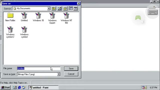
Task: Switch to Details view
Action: (75, 8)
